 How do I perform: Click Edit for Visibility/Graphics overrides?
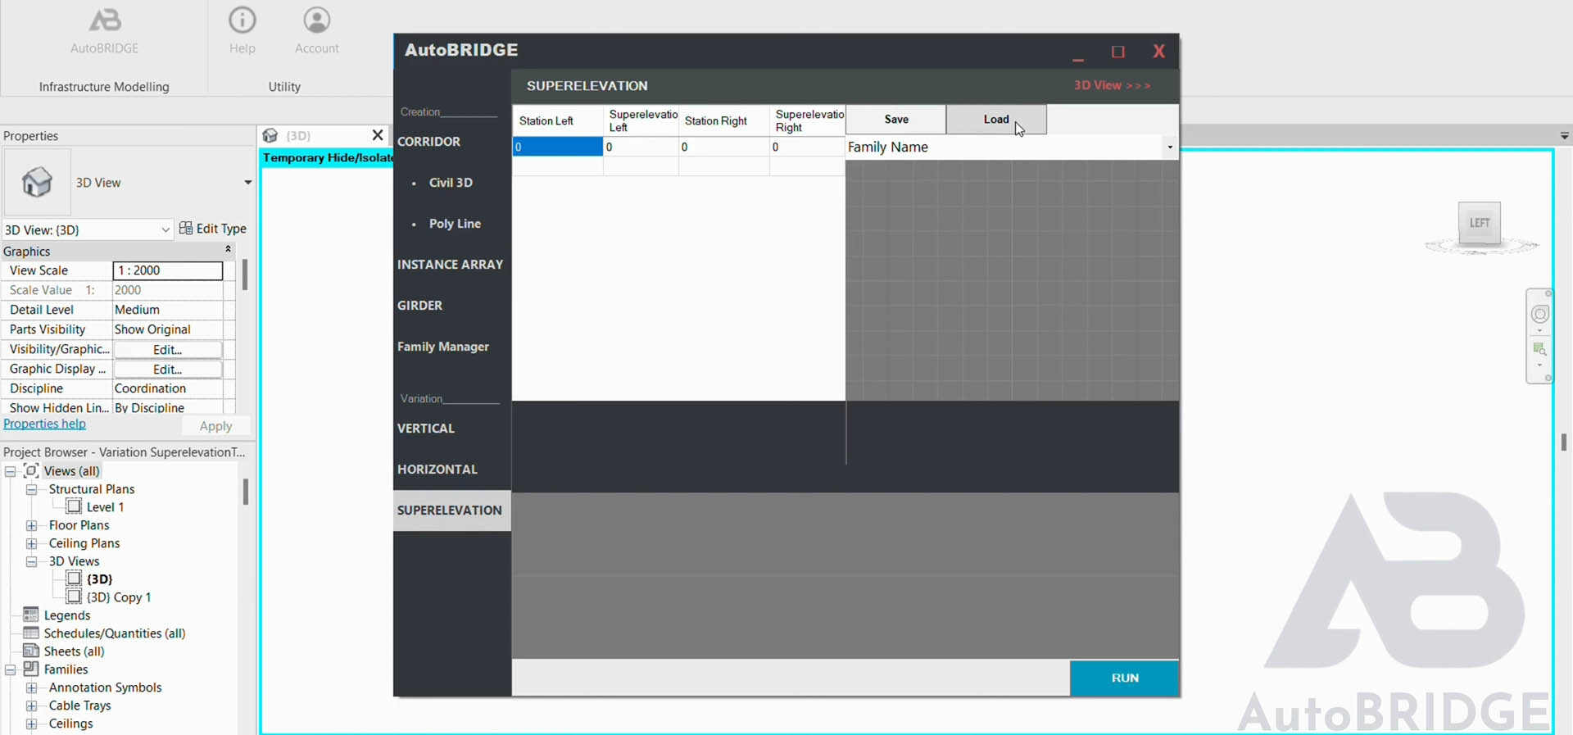167,349
